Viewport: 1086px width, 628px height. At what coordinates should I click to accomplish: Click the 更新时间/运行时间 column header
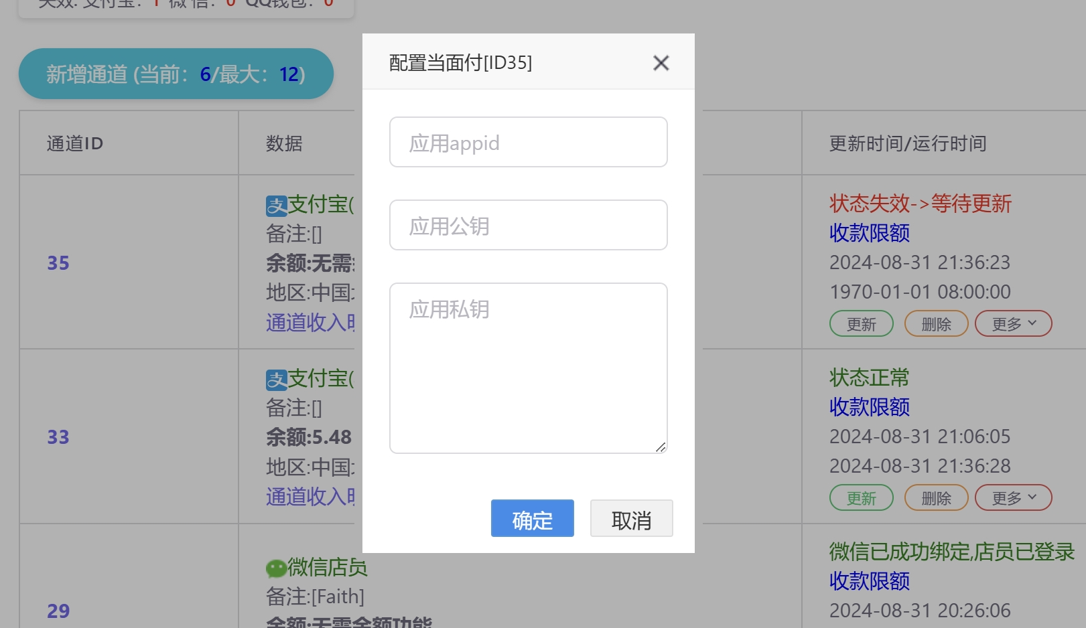(x=908, y=143)
